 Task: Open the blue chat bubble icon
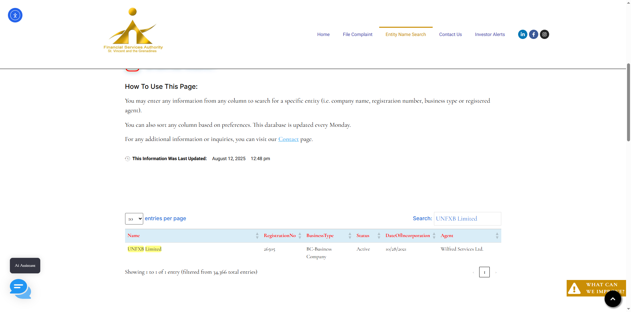[20, 289]
